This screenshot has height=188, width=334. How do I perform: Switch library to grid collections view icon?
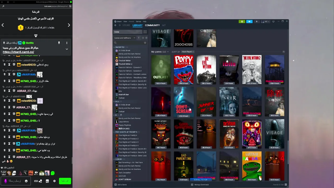pyautogui.click(x=145, y=32)
